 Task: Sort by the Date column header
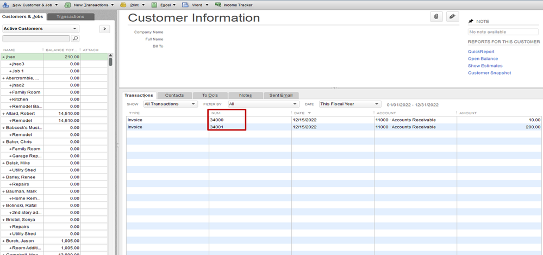(x=300, y=113)
